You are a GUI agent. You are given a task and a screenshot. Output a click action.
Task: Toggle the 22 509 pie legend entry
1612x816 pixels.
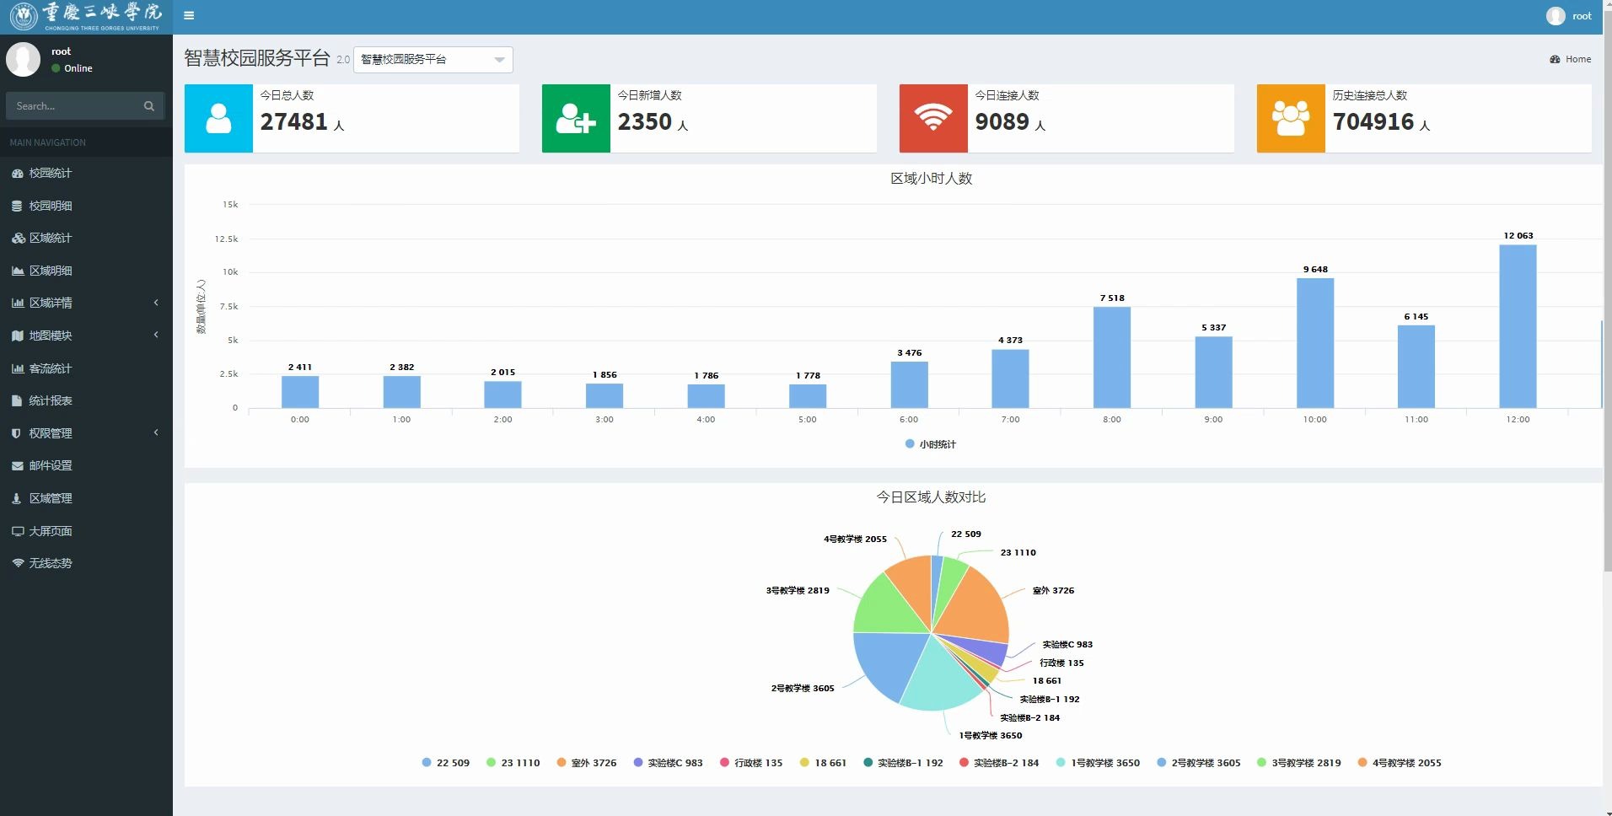pyautogui.click(x=446, y=763)
